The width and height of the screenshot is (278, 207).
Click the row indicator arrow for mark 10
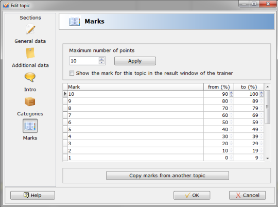coord(65,94)
